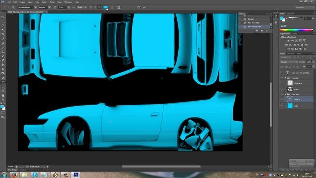Select the Dodge tool
Viewport: 316px width, 178px height.
click(x=3, y=74)
